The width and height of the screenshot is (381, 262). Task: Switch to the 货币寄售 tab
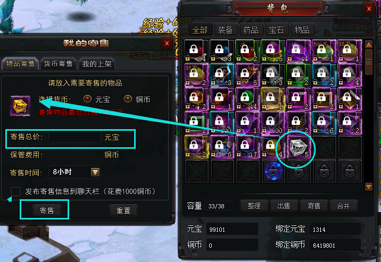pos(58,64)
